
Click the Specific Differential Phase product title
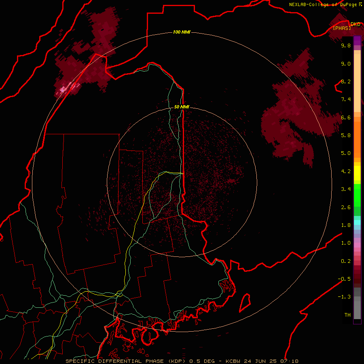tap(125, 361)
